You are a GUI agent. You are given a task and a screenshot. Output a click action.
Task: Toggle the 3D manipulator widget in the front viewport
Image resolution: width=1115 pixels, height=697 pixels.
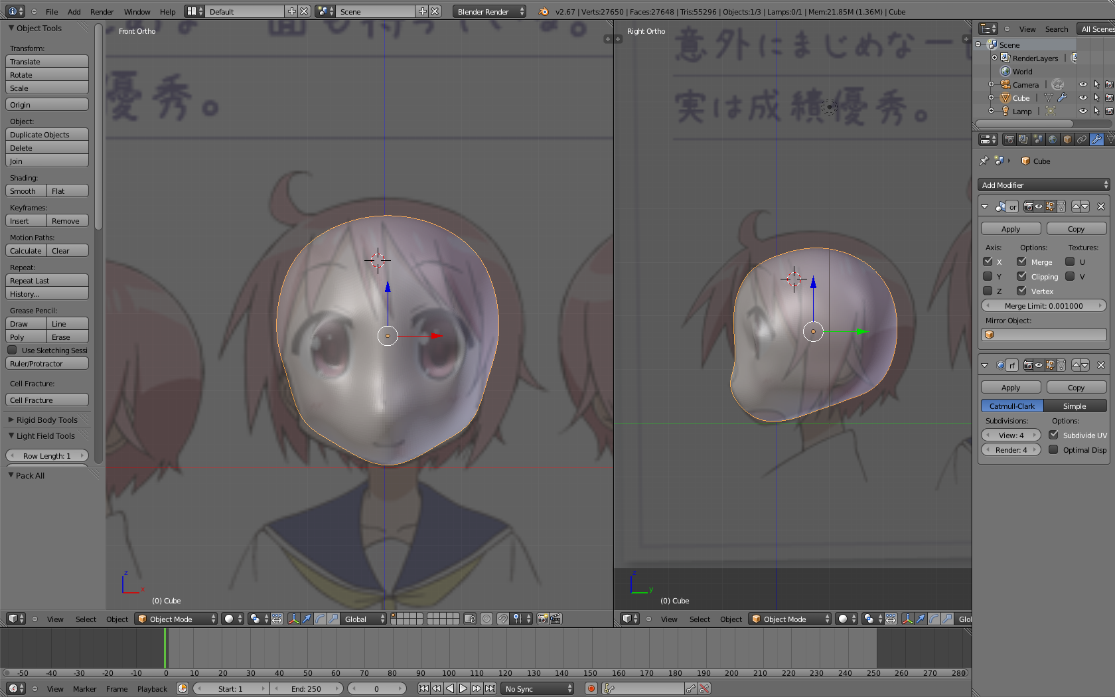pos(293,619)
